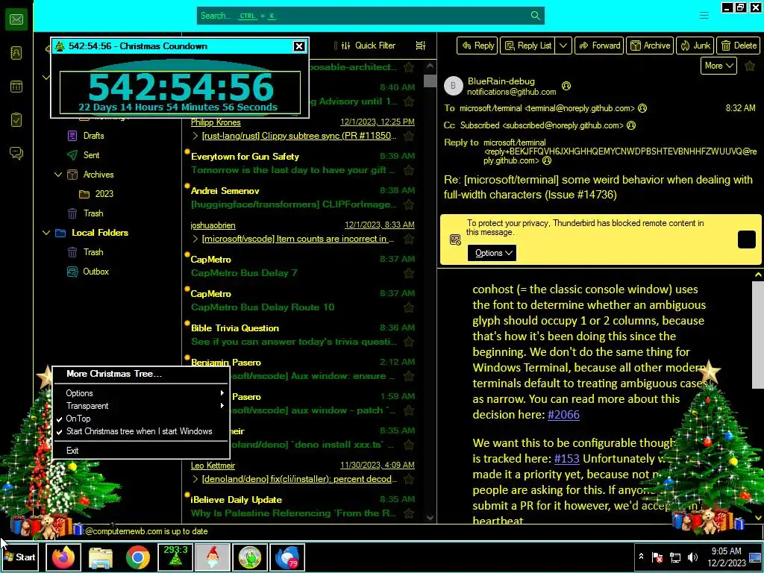Open the Mail space icon
Viewport: 764px width, 573px height.
[16, 19]
